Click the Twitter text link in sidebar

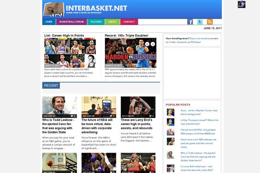tap(172, 42)
